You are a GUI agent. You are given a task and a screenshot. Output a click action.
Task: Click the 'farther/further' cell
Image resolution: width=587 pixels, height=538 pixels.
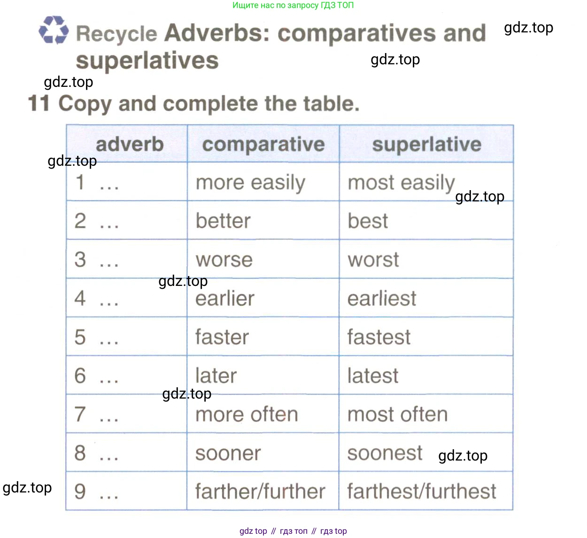coord(263,491)
